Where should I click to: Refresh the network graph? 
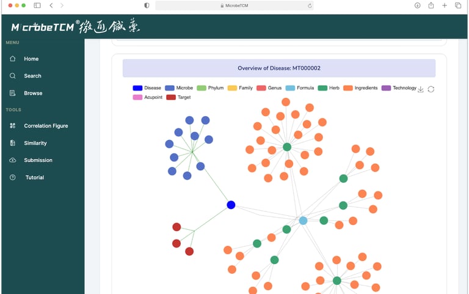click(x=431, y=89)
